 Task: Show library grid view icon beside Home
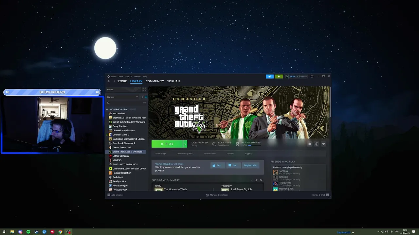tap(144, 89)
